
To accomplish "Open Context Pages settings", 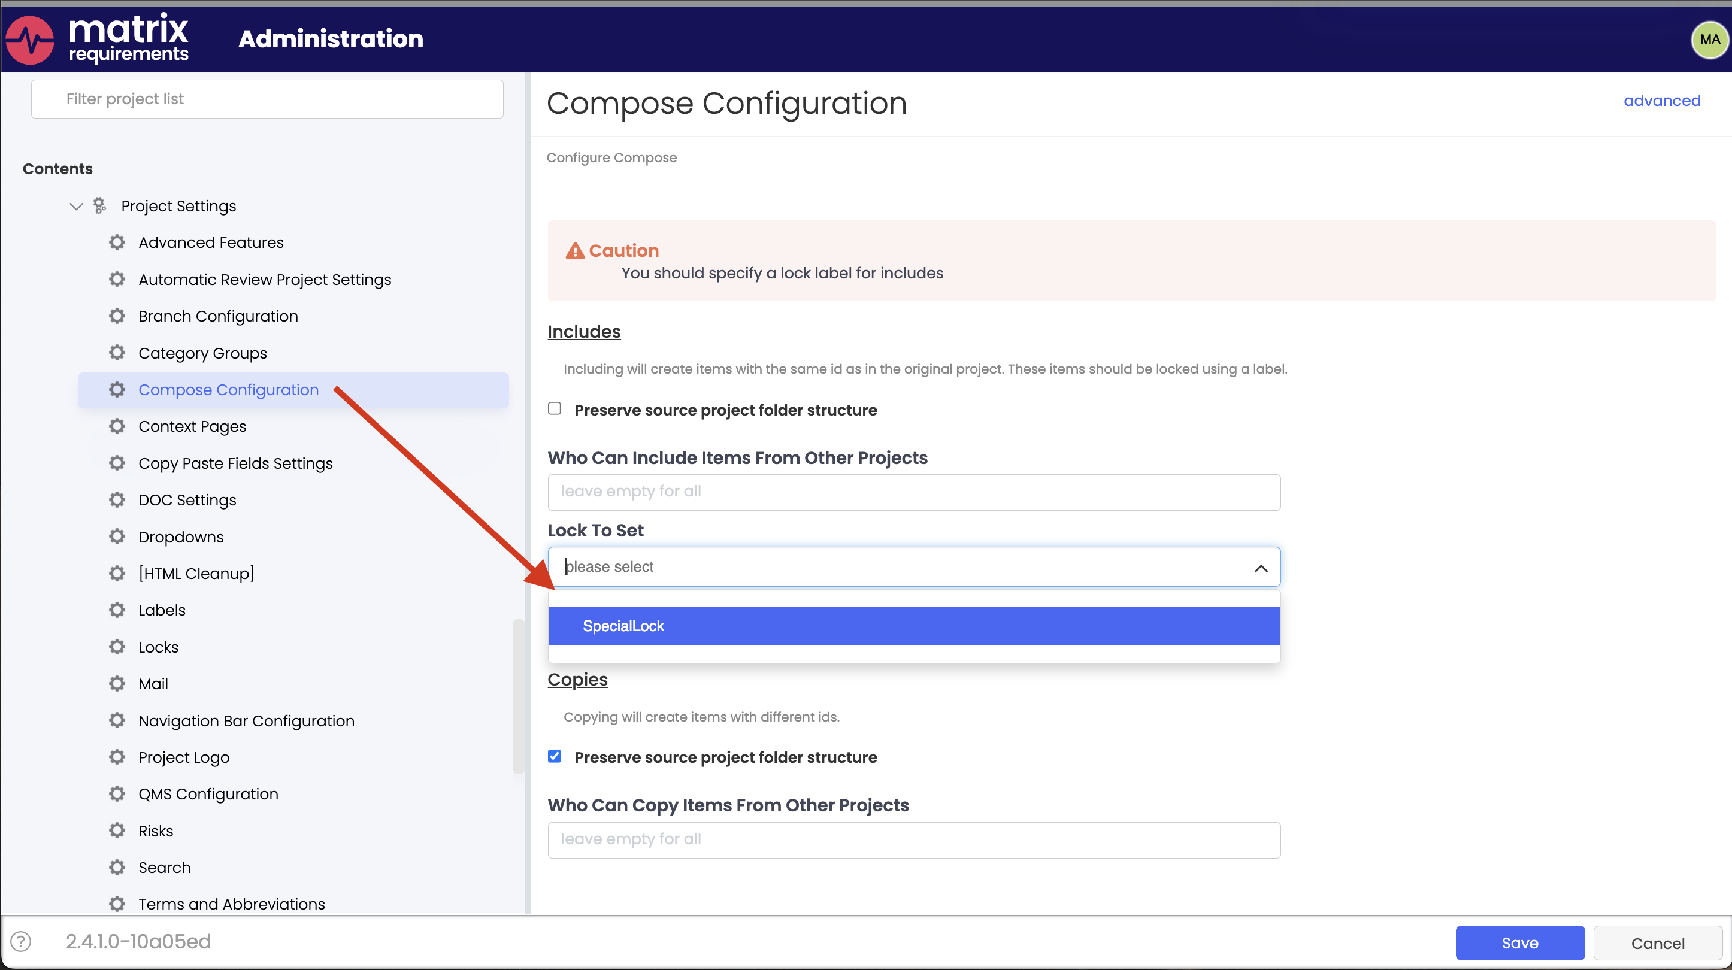I will click(192, 426).
